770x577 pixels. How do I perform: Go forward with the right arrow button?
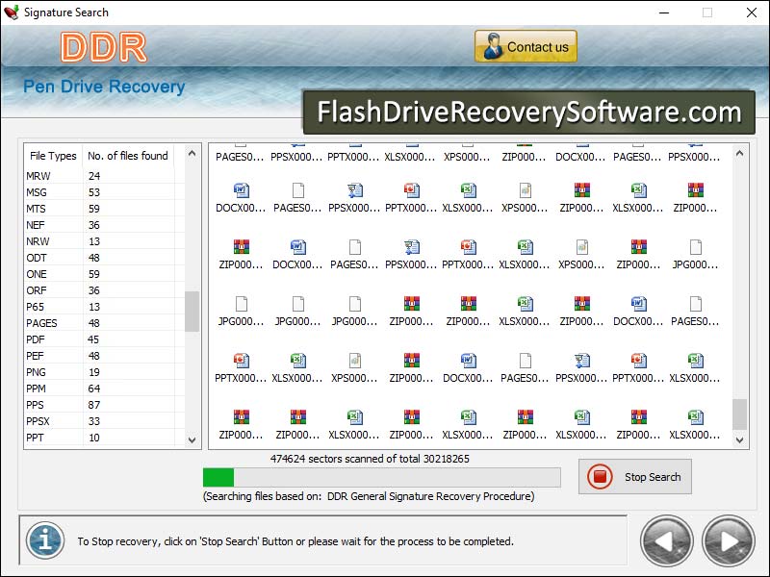[x=729, y=540]
